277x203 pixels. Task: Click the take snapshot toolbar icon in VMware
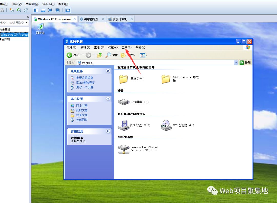click(x=12, y=10)
